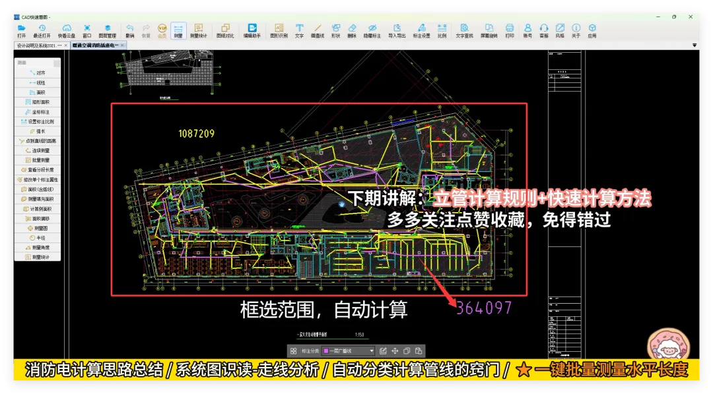Screen dimensions: 713x394
Task: Select 点到直线的距离 tool
Action: coord(37,141)
